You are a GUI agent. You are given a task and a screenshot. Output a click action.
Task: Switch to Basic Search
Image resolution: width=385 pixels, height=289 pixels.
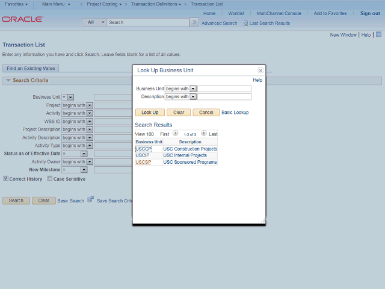tap(70, 201)
